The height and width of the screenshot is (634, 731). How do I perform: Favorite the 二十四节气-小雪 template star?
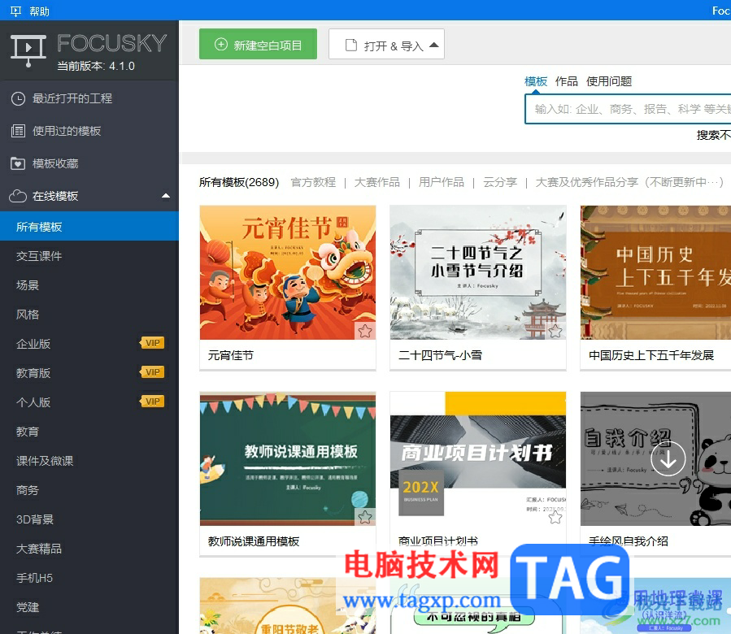tap(555, 331)
